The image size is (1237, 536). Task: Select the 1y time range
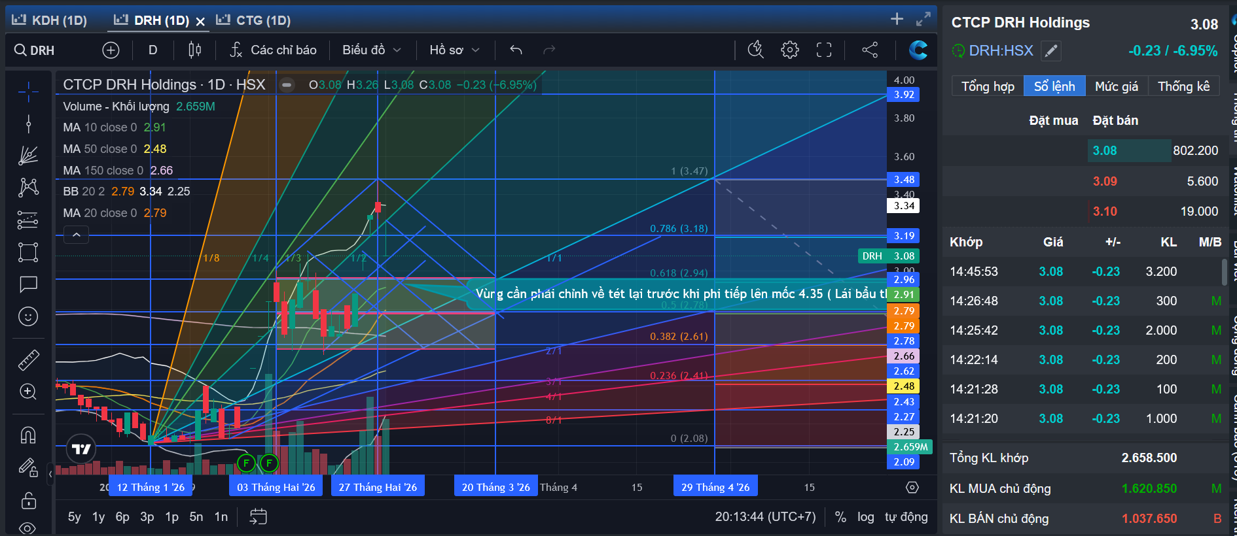click(x=98, y=517)
